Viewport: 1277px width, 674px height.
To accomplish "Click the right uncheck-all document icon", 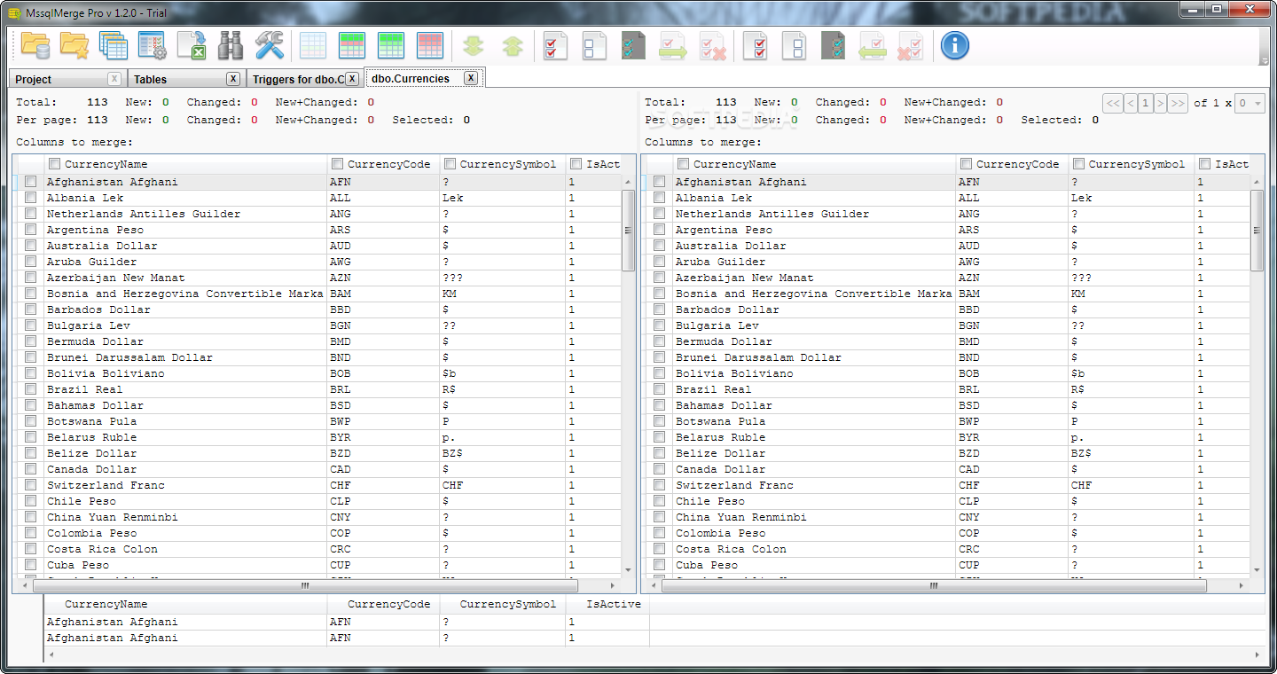I will [795, 45].
